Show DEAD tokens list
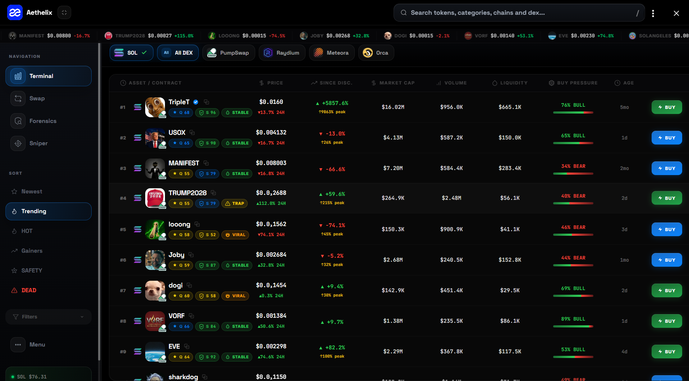This screenshot has height=381, width=689. click(49, 290)
